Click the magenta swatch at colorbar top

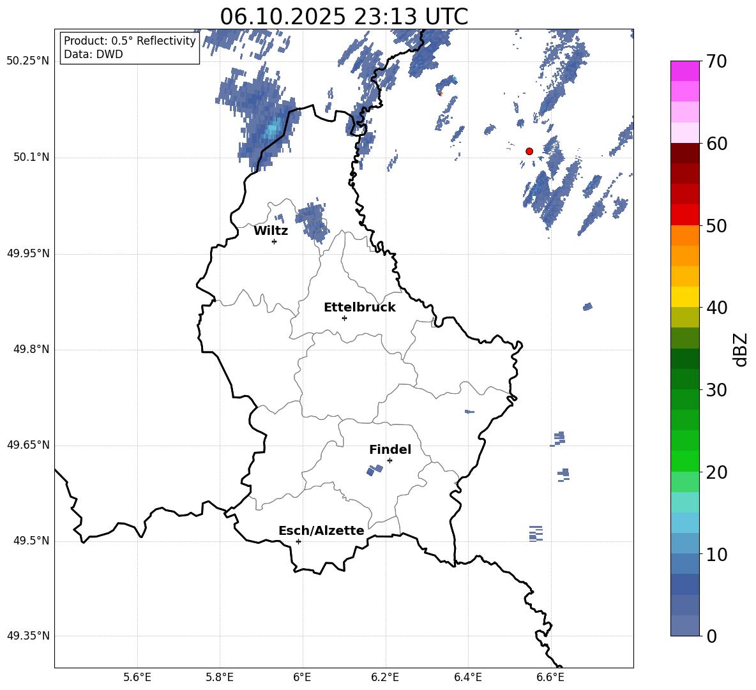click(x=685, y=71)
